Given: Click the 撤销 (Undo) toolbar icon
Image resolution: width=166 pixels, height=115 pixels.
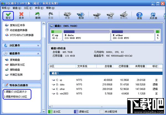Looking at the screenshot, I should [37, 14].
